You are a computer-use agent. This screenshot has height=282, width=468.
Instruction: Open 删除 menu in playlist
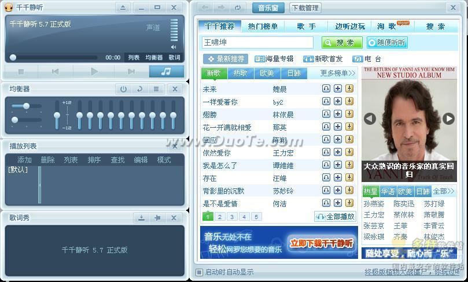click(47, 160)
